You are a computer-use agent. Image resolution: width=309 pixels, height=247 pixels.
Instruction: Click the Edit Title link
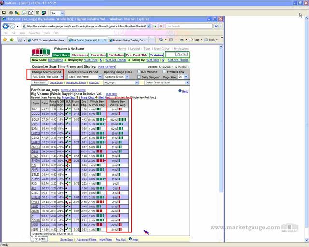pyautogui.click(x=112, y=94)
